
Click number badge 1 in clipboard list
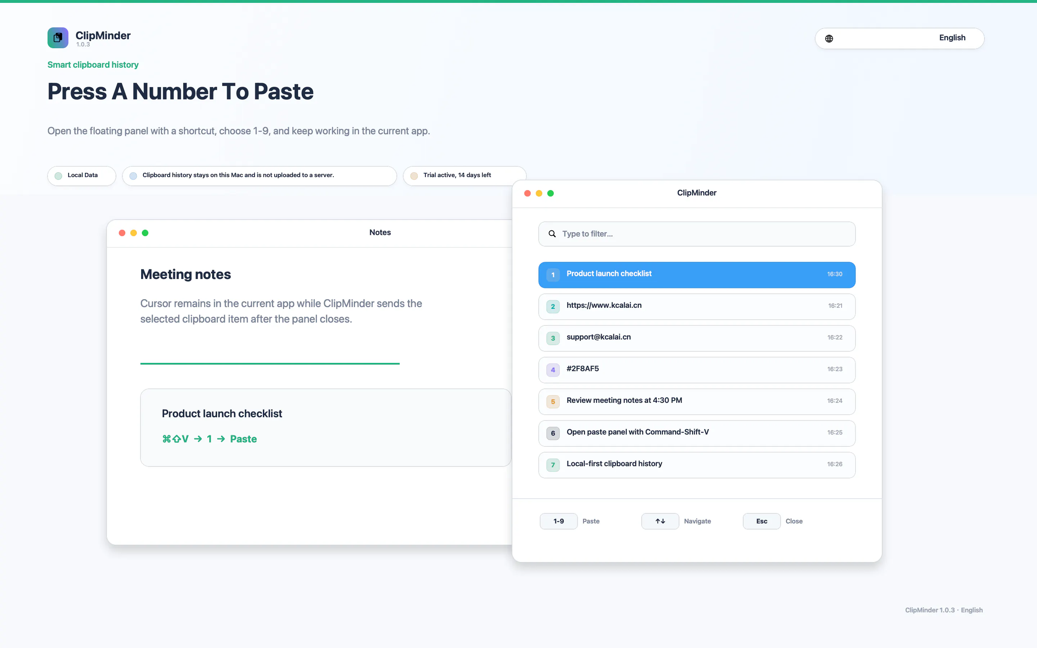point(553,275)
